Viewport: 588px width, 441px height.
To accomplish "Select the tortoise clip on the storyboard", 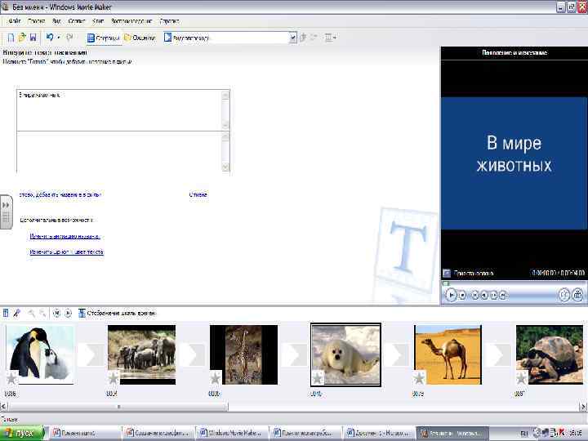I will point(550,354).
